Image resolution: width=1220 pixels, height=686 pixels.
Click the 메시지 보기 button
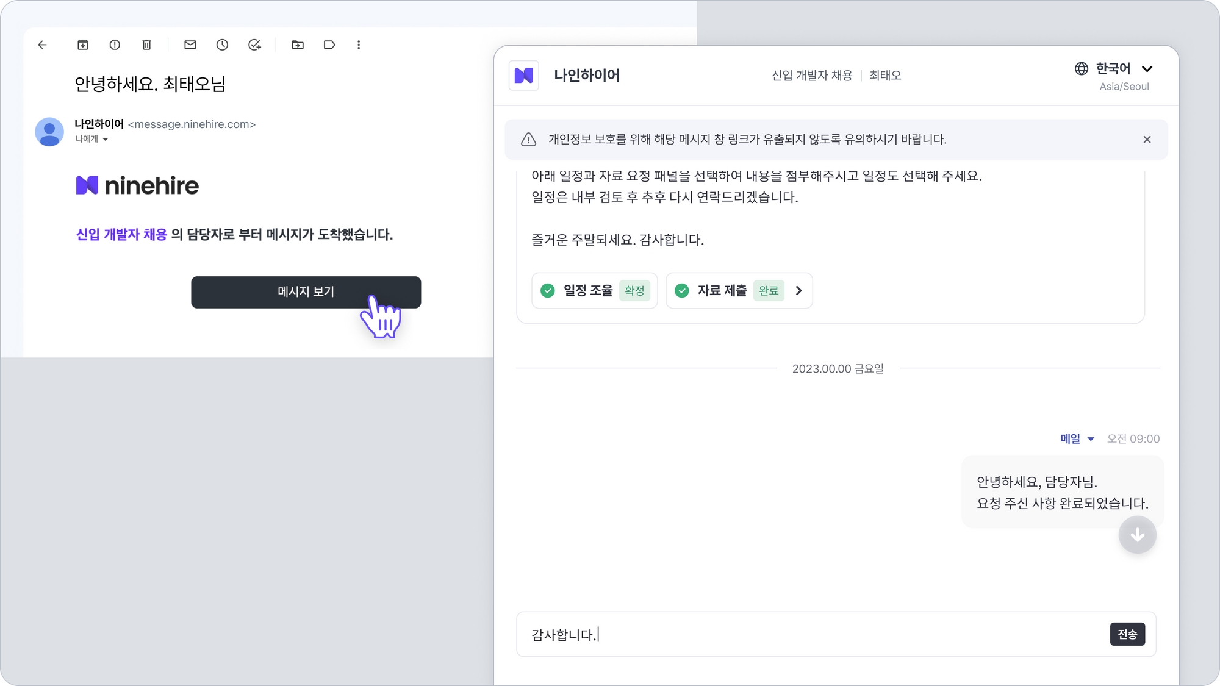[306, 292]
